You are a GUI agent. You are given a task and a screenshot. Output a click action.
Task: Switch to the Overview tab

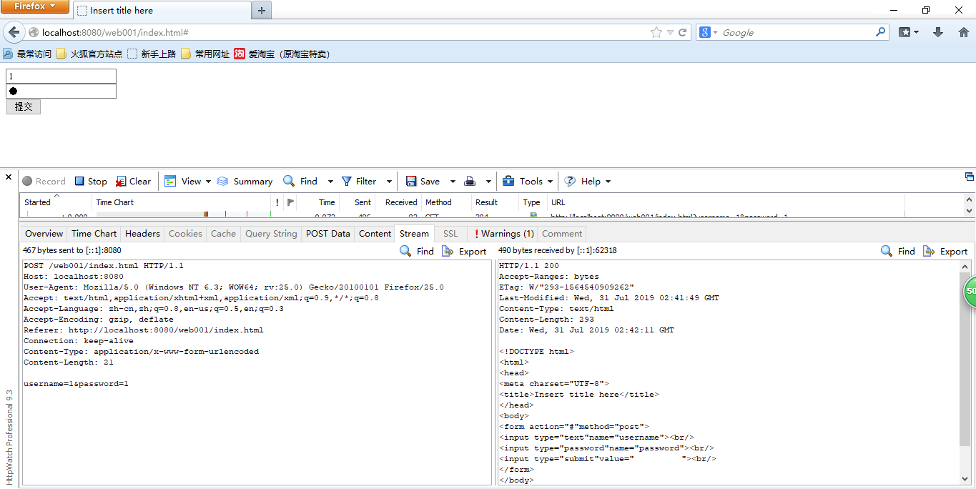44,234
